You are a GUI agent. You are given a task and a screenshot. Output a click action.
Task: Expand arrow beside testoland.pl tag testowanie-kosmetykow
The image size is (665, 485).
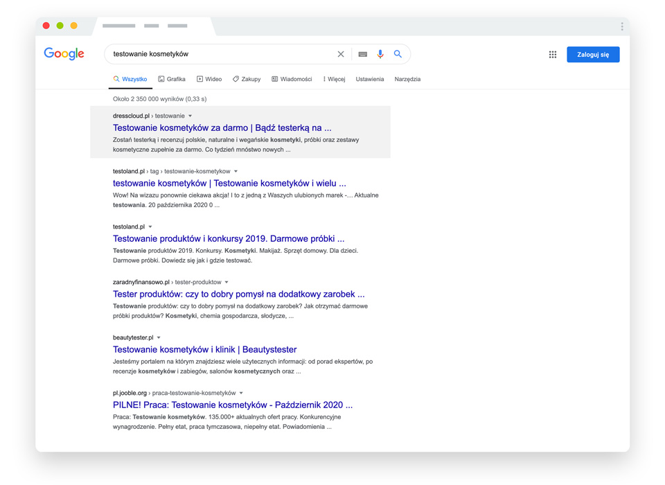coord(236,171)
